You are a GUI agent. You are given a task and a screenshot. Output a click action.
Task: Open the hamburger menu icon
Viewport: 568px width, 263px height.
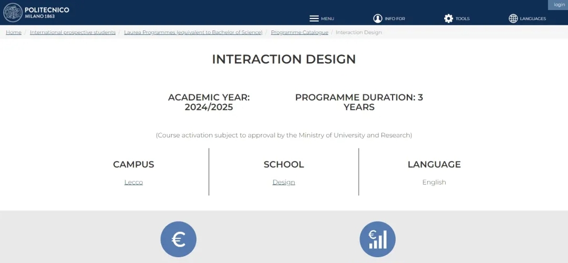[314, 18]
